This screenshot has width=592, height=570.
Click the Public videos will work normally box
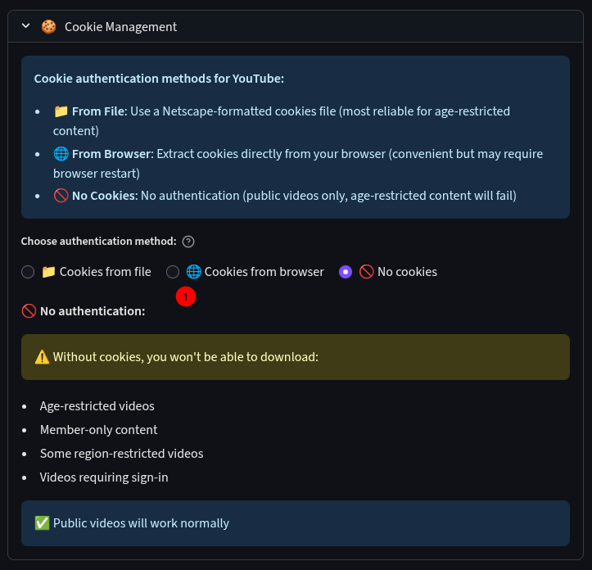296,523
